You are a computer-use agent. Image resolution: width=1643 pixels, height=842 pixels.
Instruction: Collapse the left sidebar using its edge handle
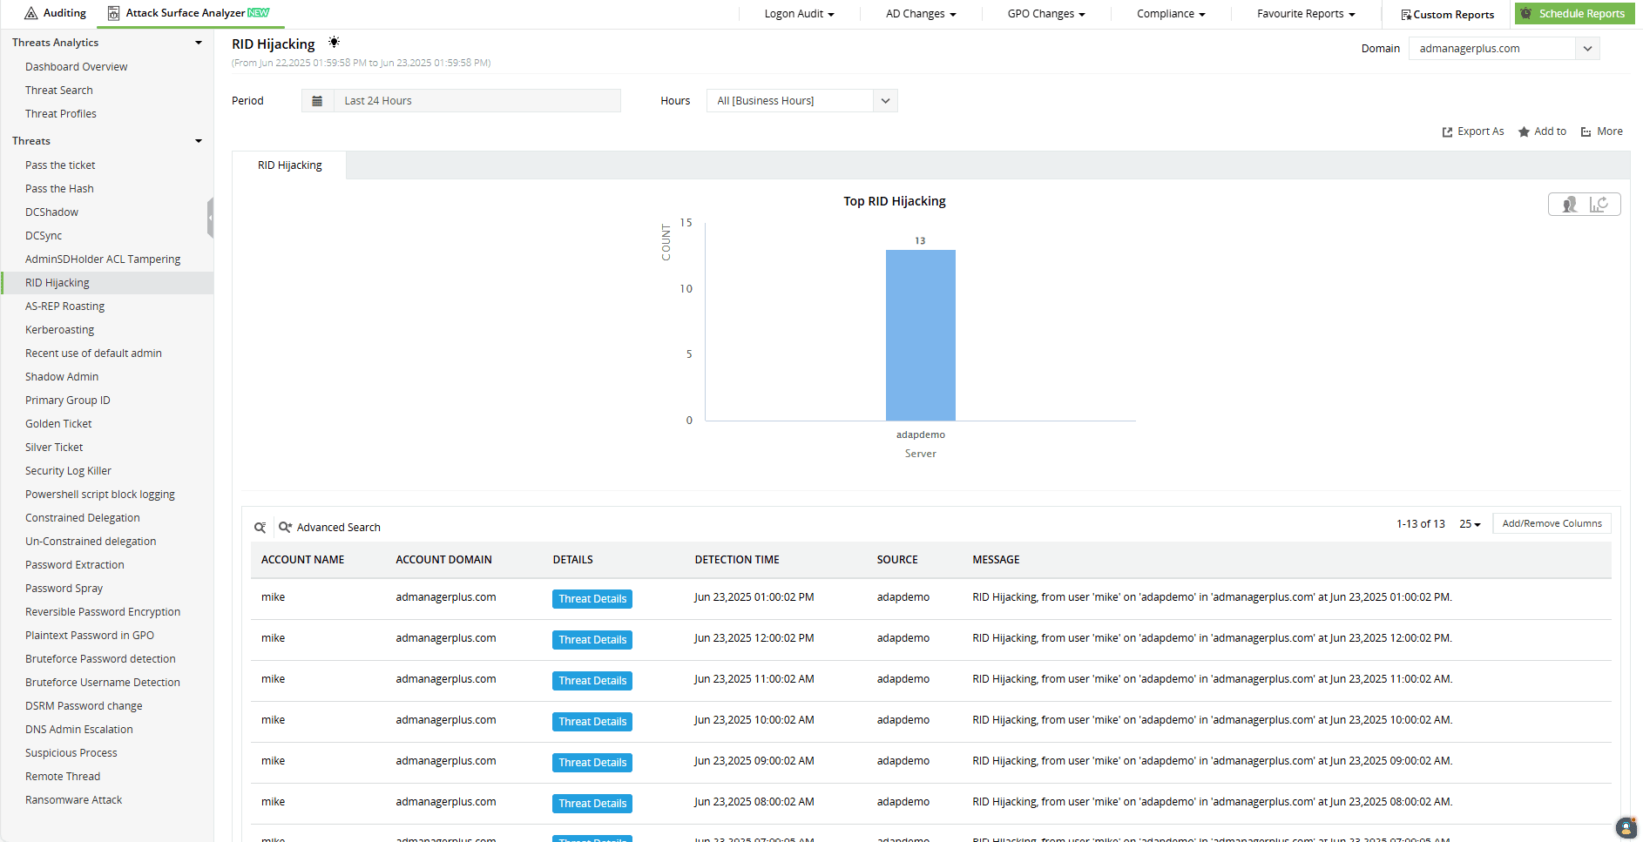point(210,218)
